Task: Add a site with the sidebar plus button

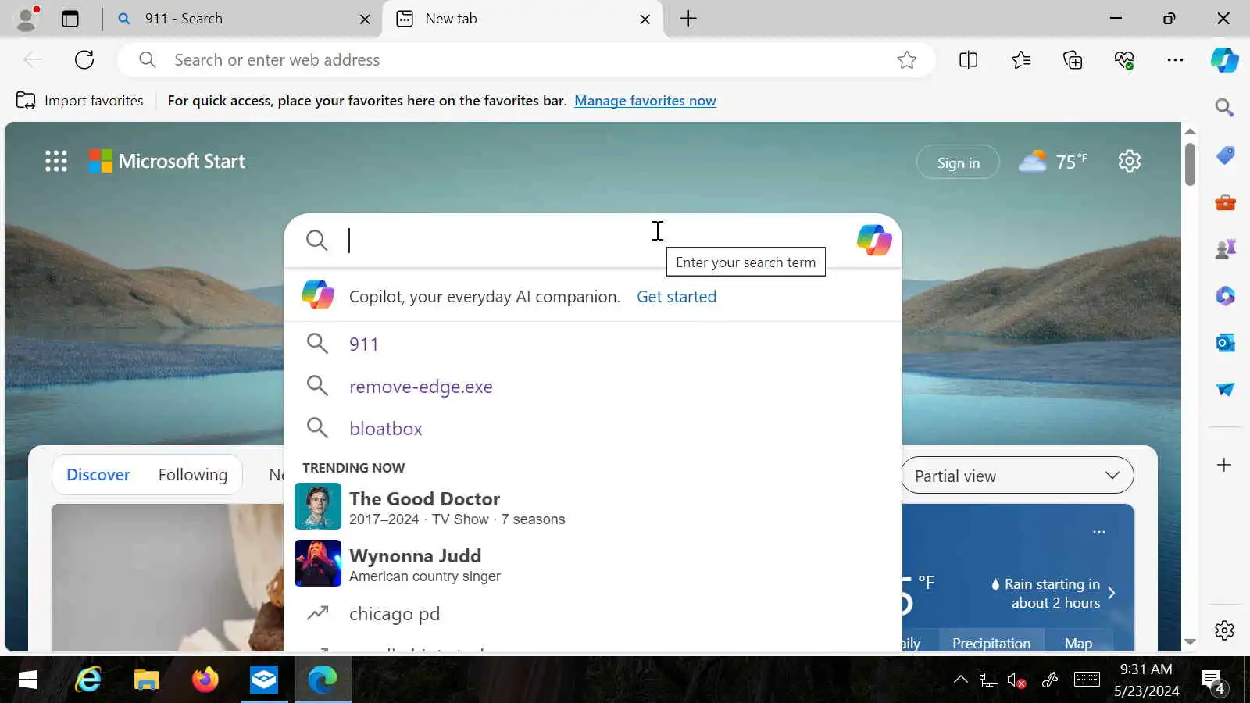Action: pyautogui.click(x=1225, y=465)
